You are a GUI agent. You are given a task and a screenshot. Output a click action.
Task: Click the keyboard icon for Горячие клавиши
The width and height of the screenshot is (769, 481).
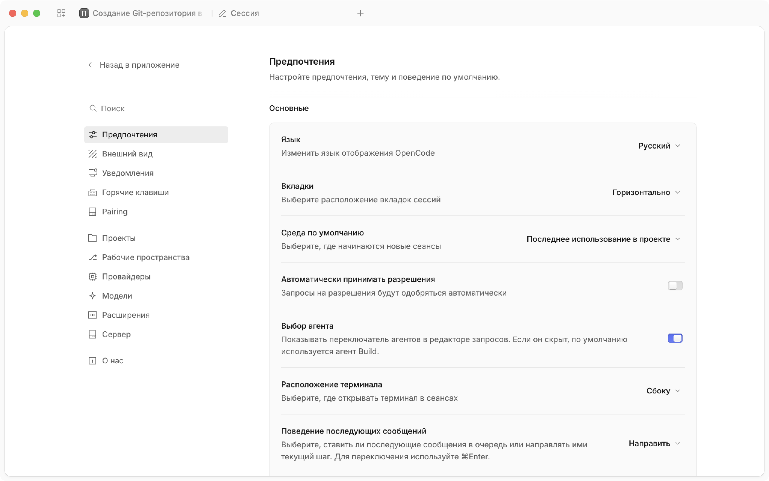click(x=92, y=193)
